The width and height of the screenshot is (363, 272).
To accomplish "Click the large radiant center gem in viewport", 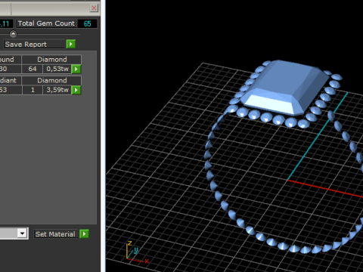I will pos(285,87).
